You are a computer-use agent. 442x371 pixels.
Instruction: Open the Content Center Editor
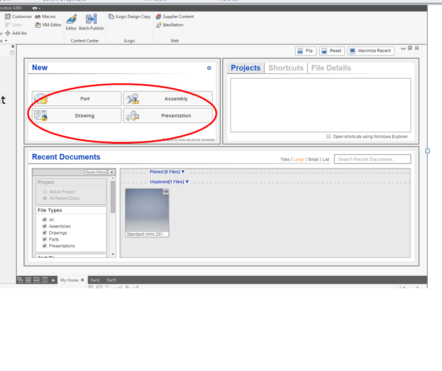pos(71,22)
